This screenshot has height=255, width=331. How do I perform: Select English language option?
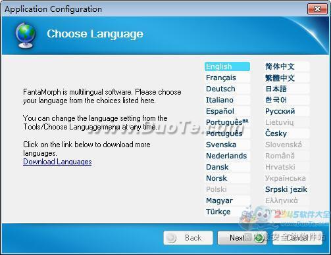(227, 66)
